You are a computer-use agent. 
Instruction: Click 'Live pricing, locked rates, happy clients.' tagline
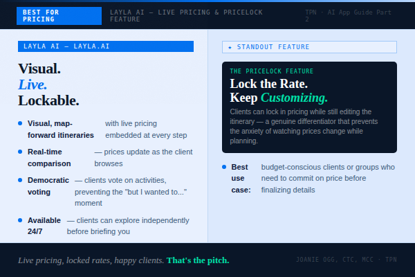coord(91,260)
